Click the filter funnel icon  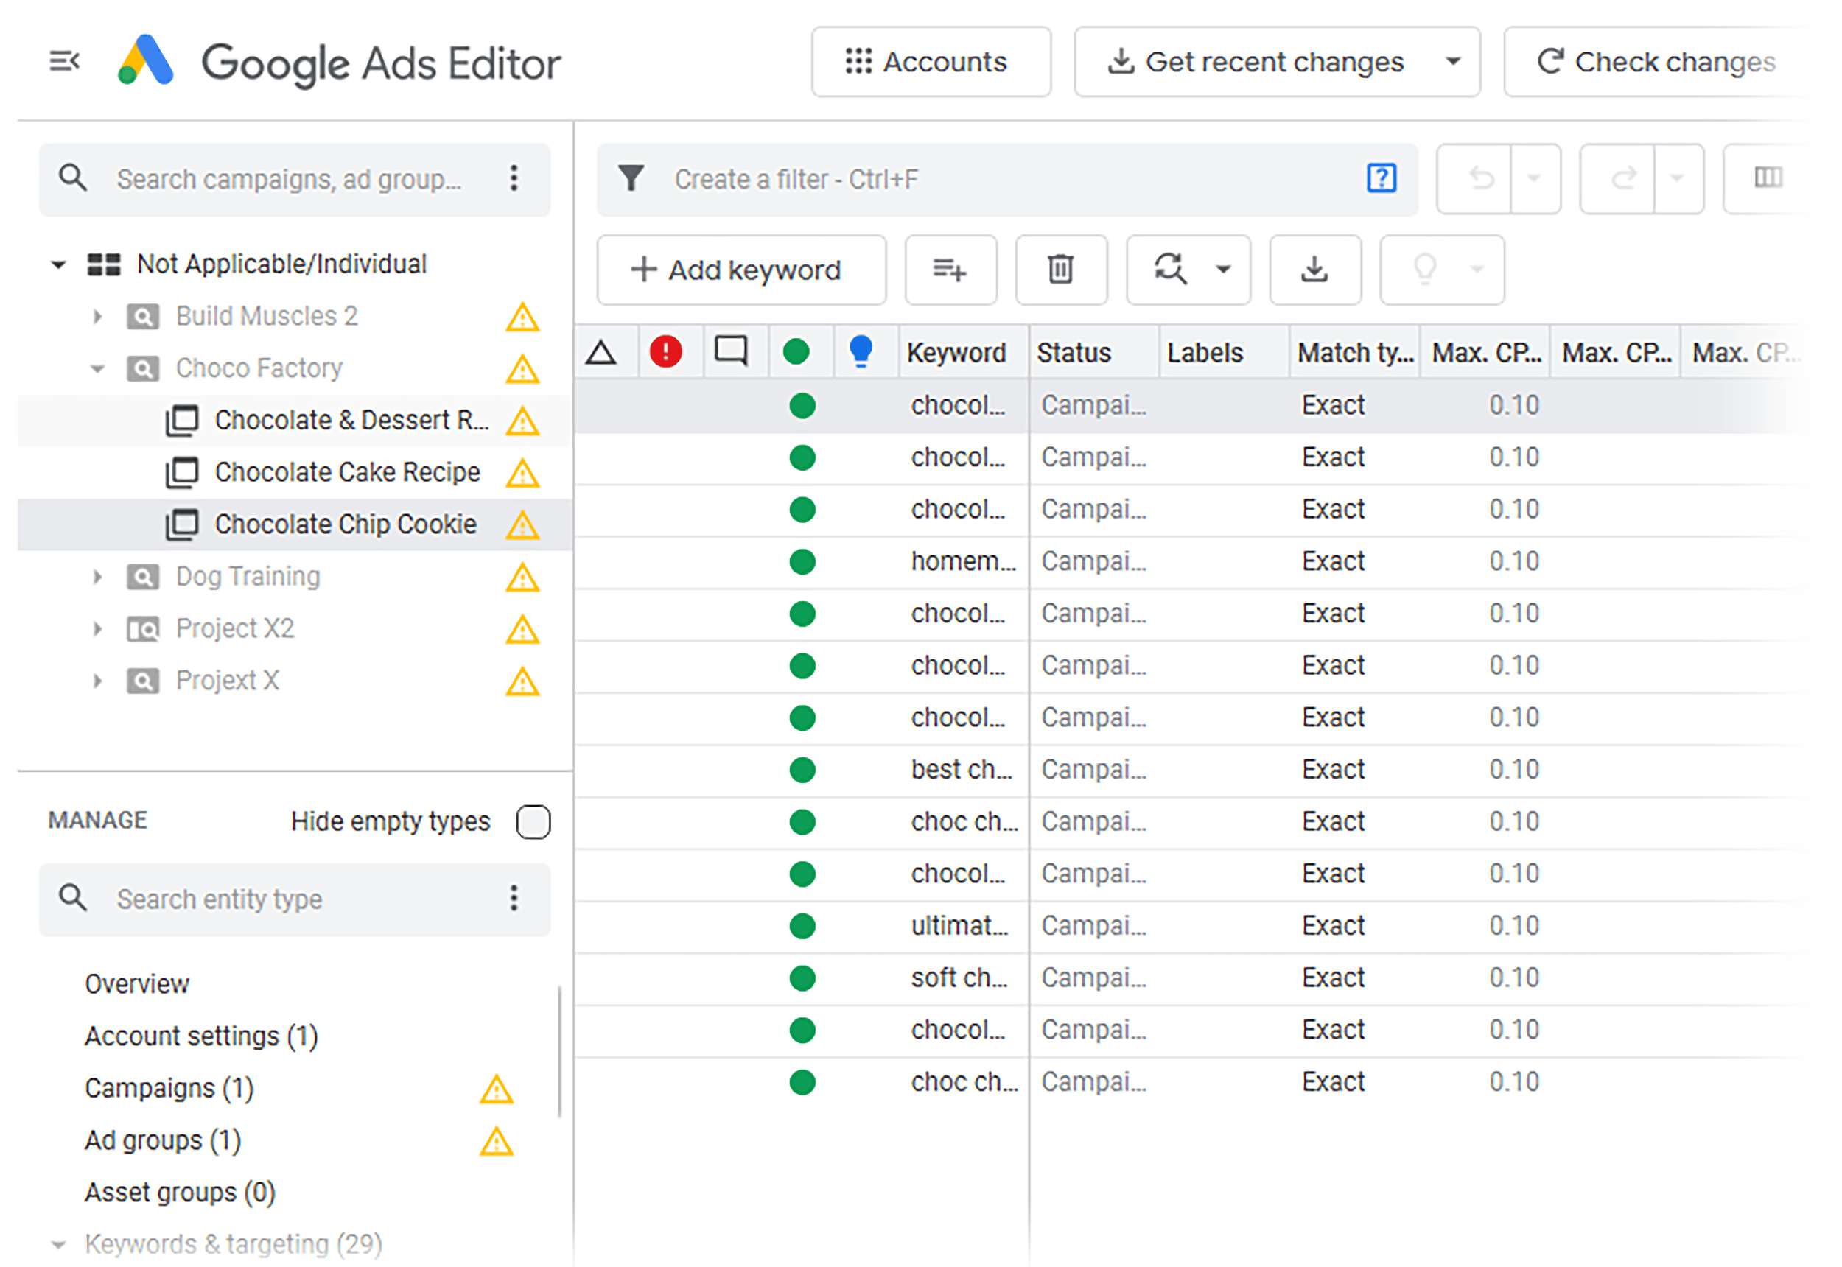[631, 178]
